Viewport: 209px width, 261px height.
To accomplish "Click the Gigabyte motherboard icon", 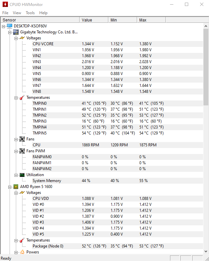I will tap(16, 32).
